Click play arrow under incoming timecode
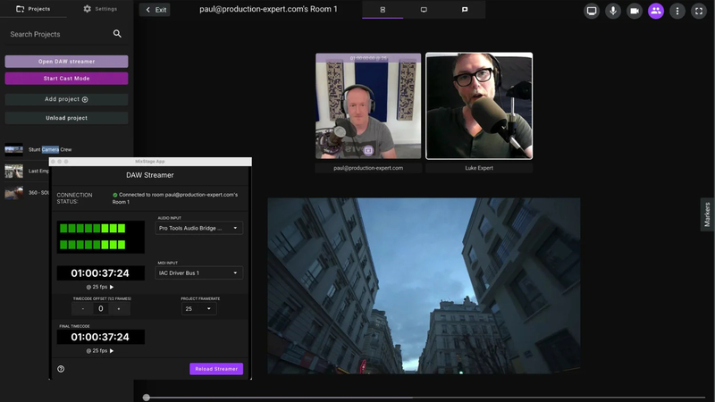The image size is (715, 402). (111, 287)
